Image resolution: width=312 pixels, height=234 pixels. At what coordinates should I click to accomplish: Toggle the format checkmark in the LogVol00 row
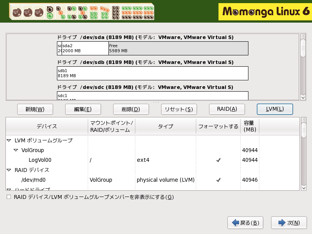(218, 160)
